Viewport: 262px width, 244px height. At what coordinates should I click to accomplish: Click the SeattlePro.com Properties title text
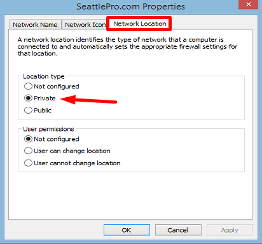[x=130, y=6]
